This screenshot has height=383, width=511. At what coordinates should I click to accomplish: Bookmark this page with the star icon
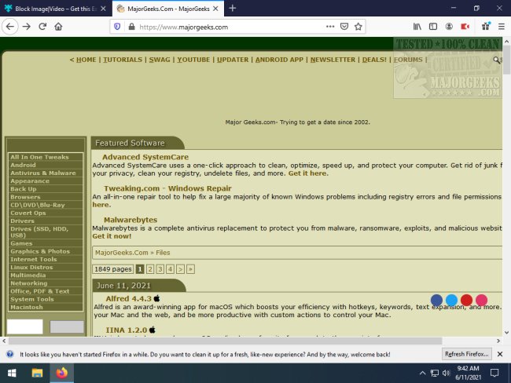pyautogui.click(x=358, y=27)
